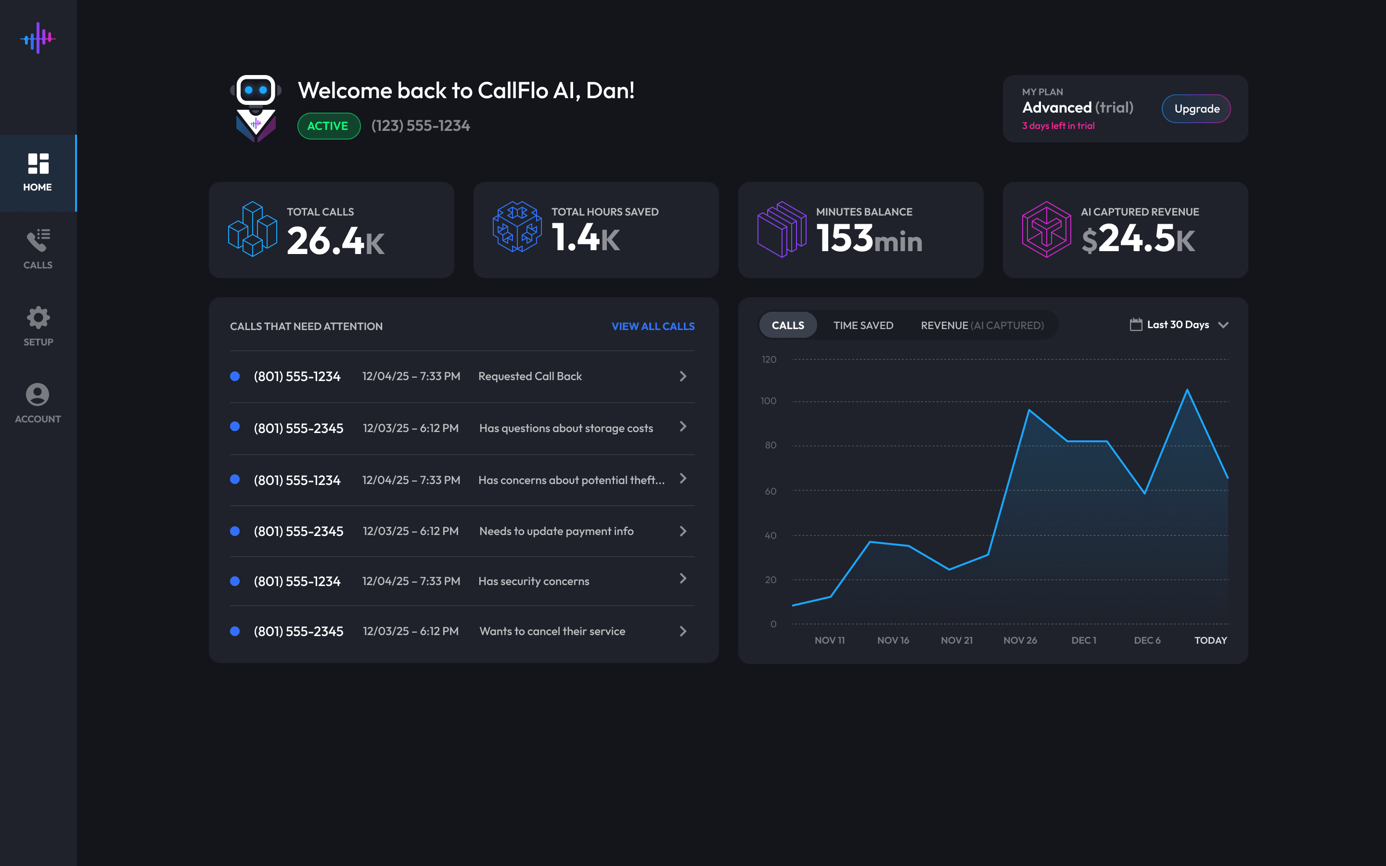Click the NOV 26 chart axis label
The width and height of the screenshot is (1386, 866).
click(x=1020, y=640)
